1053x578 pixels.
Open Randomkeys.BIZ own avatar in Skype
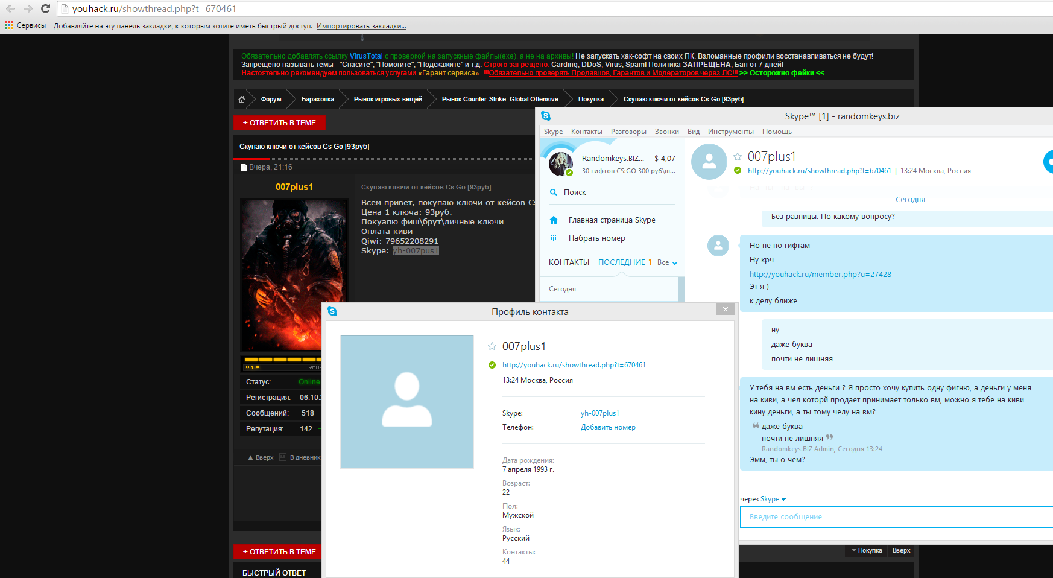click(x=561, y=164)
